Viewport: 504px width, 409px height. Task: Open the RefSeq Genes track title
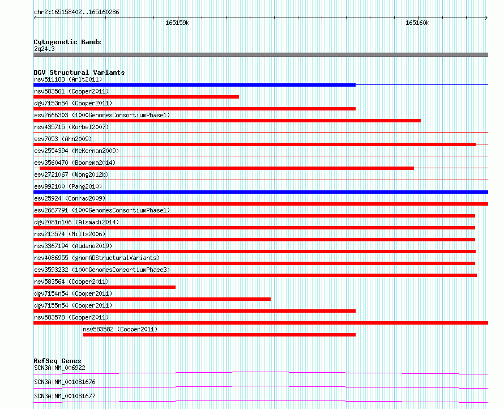(57, 361)
